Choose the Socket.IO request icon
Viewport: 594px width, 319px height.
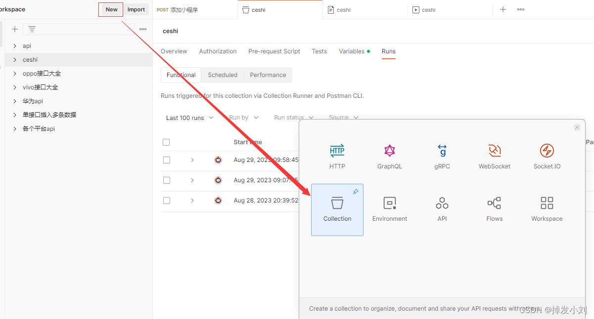coord(547,151)
